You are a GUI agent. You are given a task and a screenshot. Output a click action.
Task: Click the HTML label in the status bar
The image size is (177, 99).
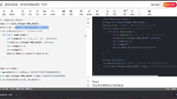[x=168, y=89]
